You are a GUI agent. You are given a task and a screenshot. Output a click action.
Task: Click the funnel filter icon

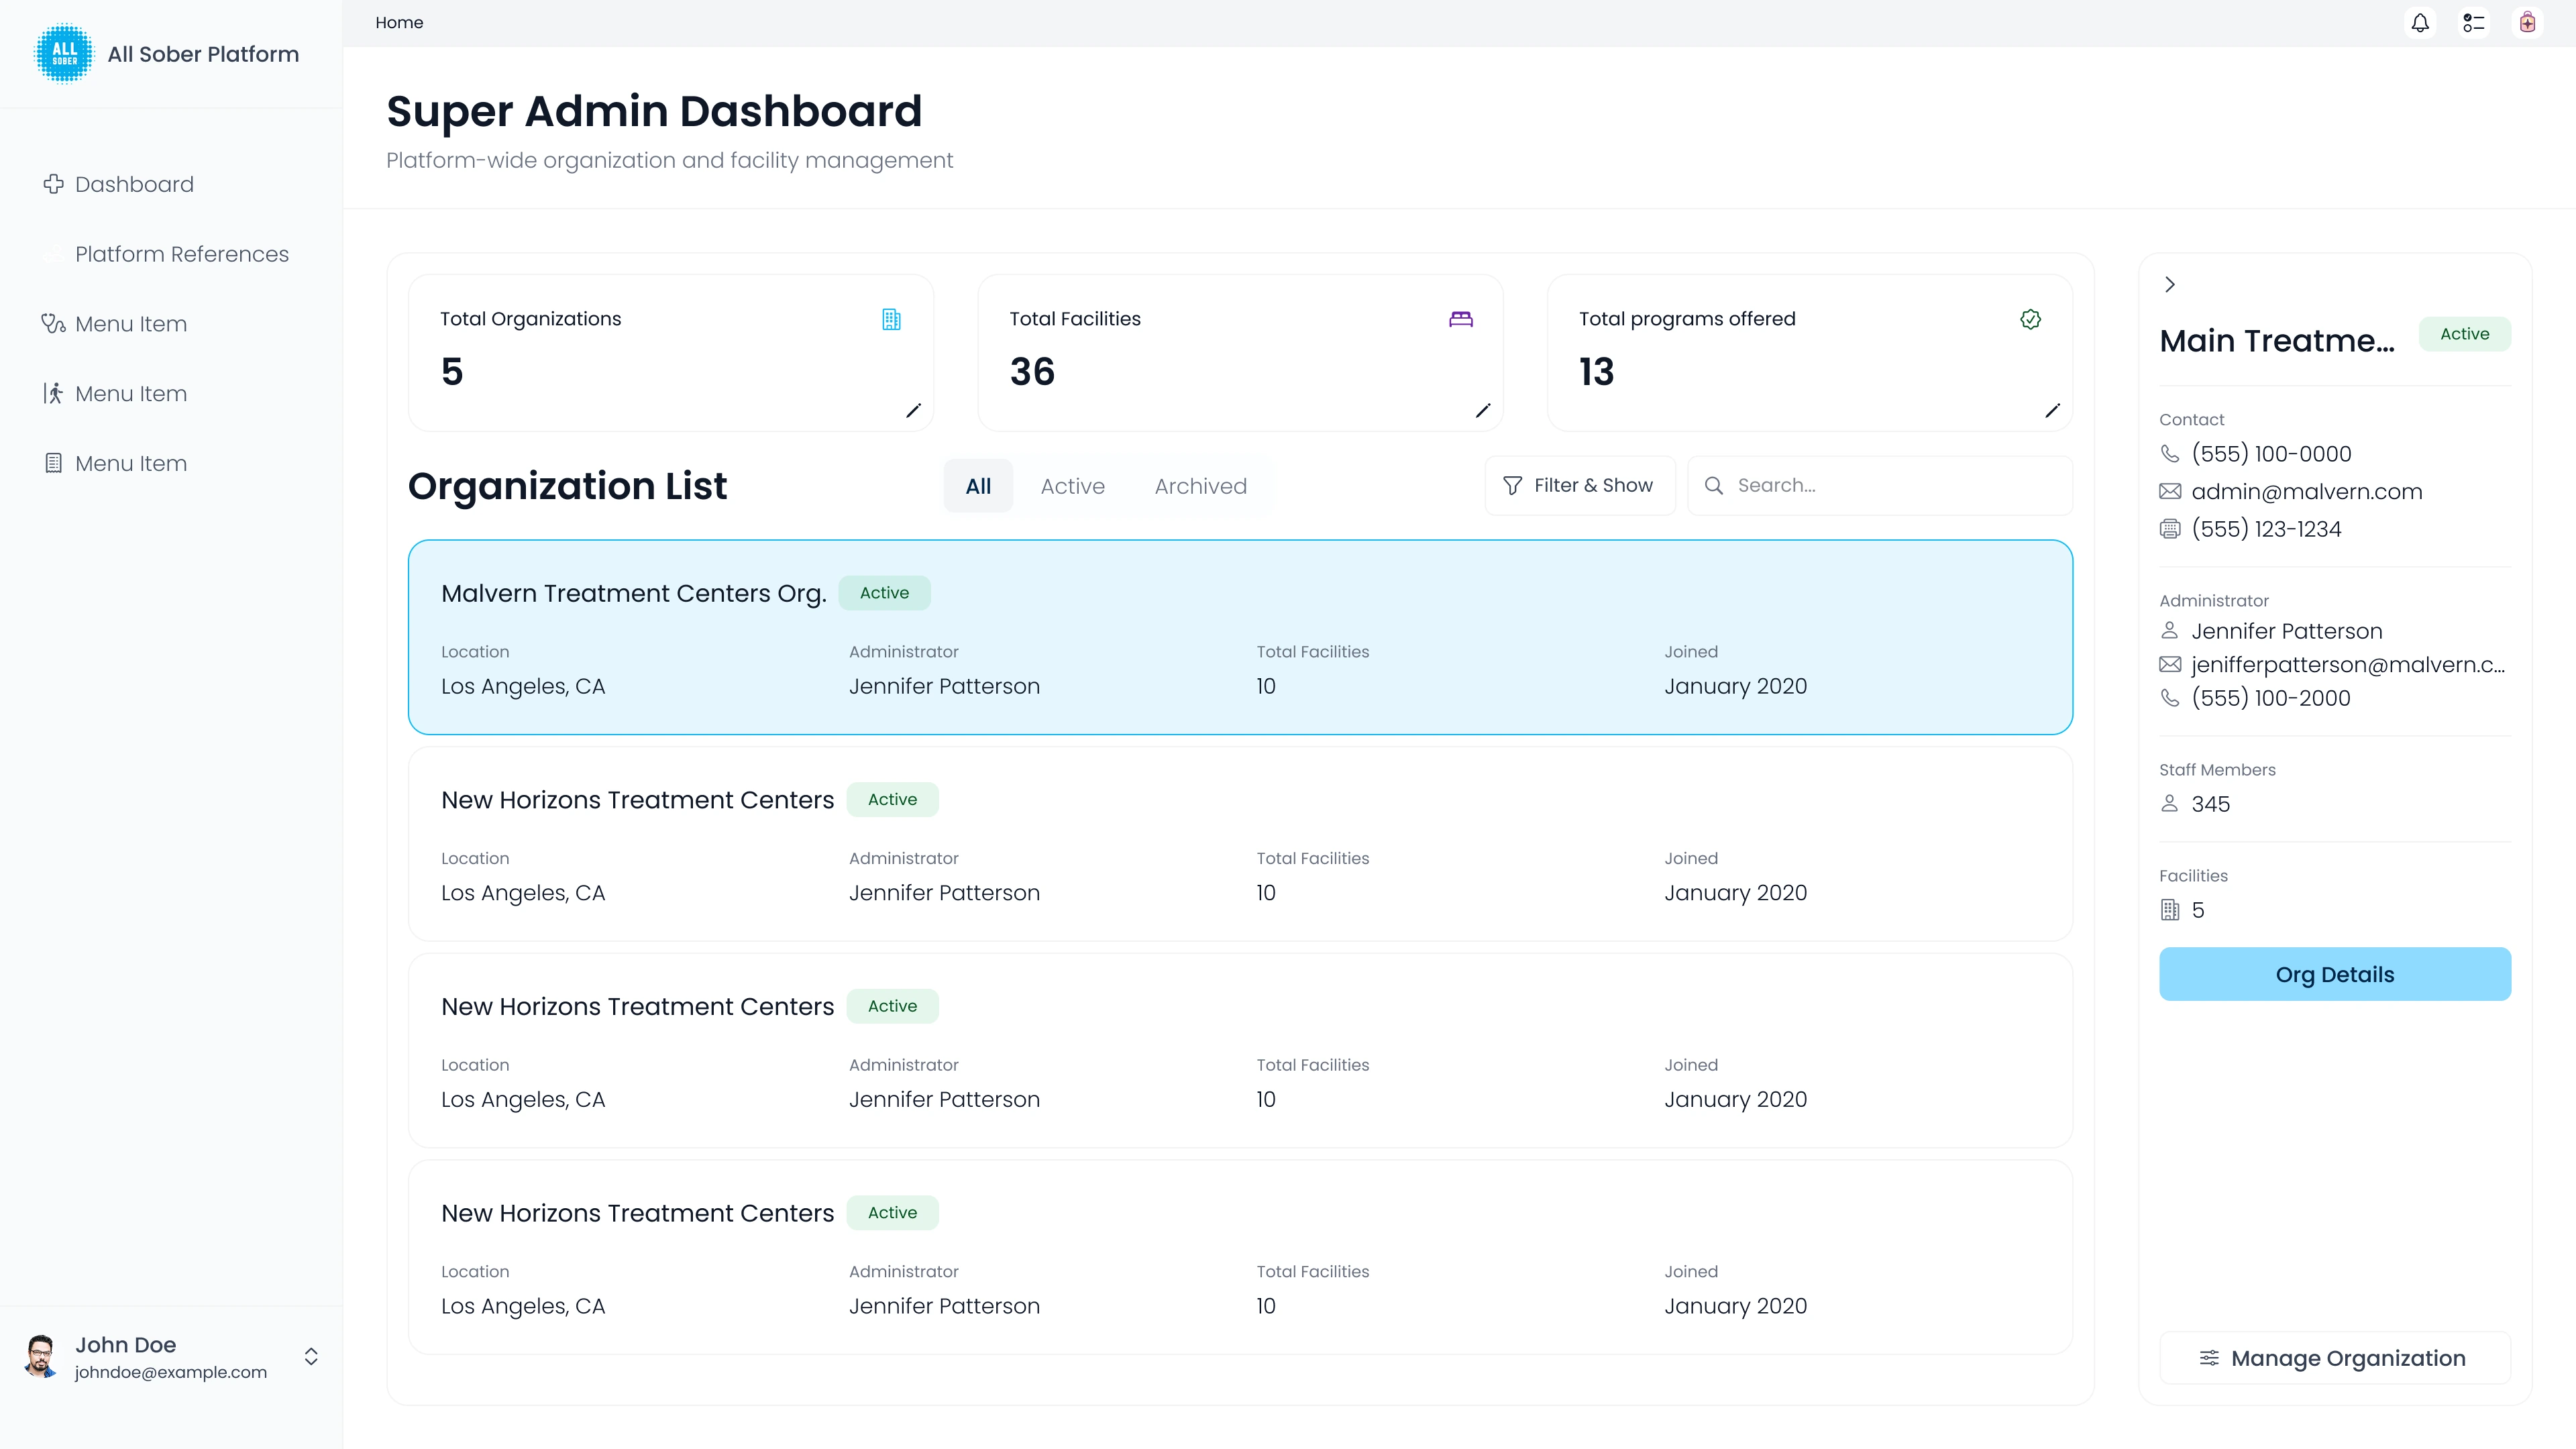tap(1512, 485)
